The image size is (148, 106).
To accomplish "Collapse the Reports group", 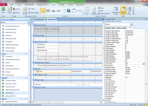I will pyautogui.click(x=26, y=78).
